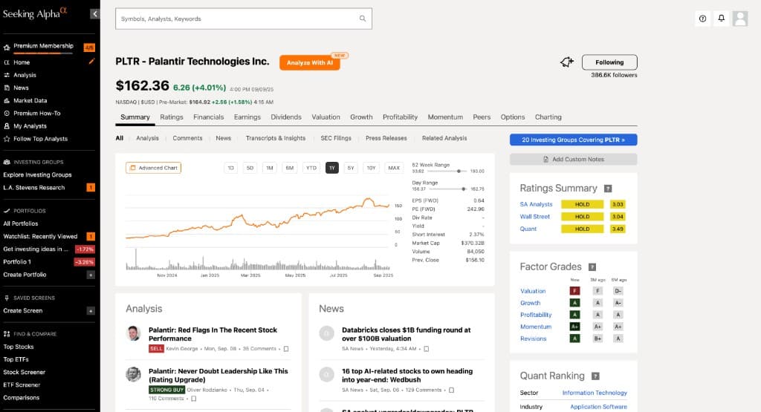This screenshot has height=412, width=761.
Task: Click the pencil edit icon beside Home
Action: pos(91,62)
